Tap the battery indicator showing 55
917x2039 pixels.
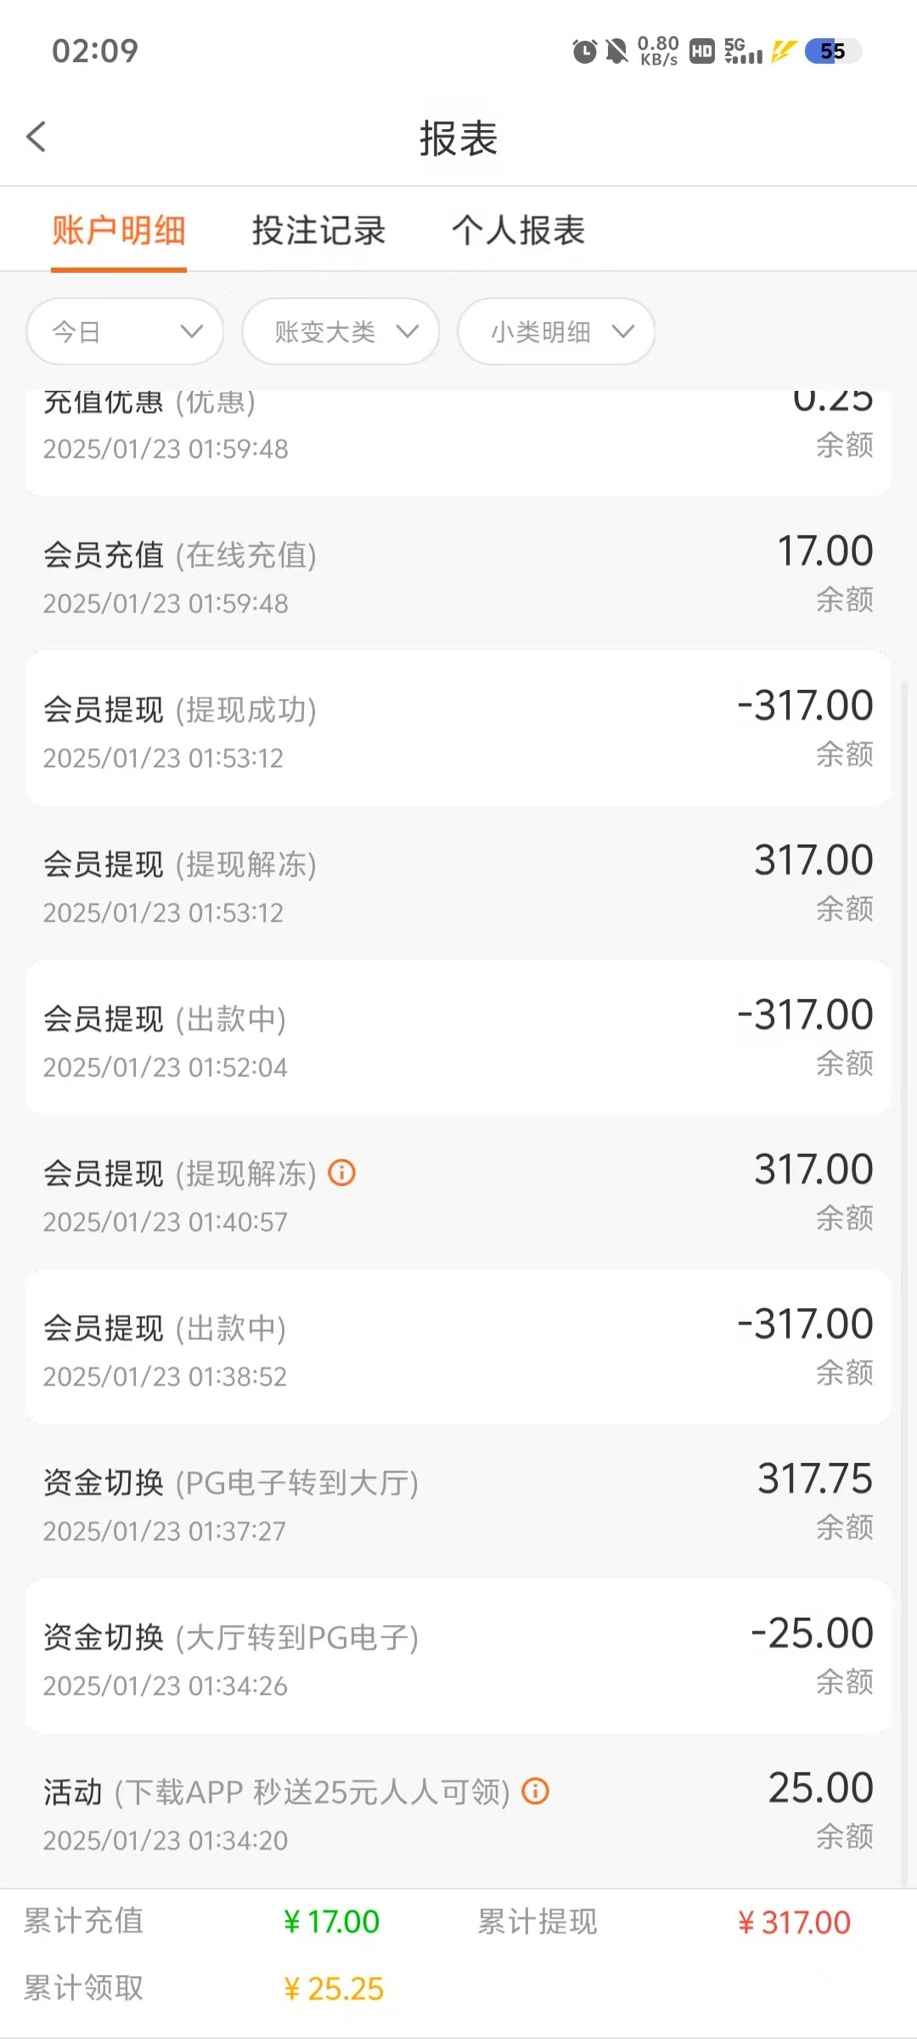[832, 52]
